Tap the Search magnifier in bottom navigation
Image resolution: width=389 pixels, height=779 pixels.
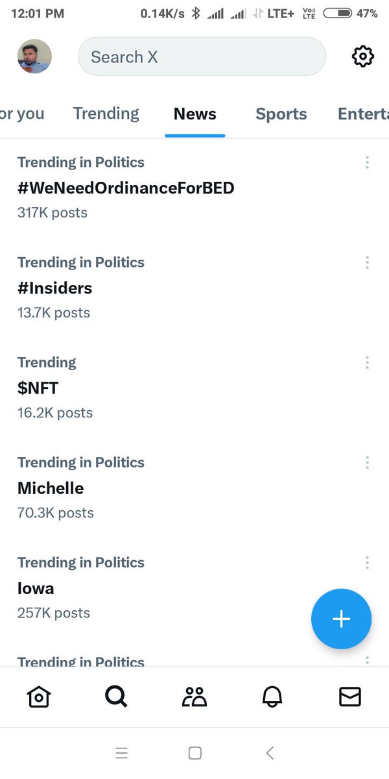tap(116, 697)
